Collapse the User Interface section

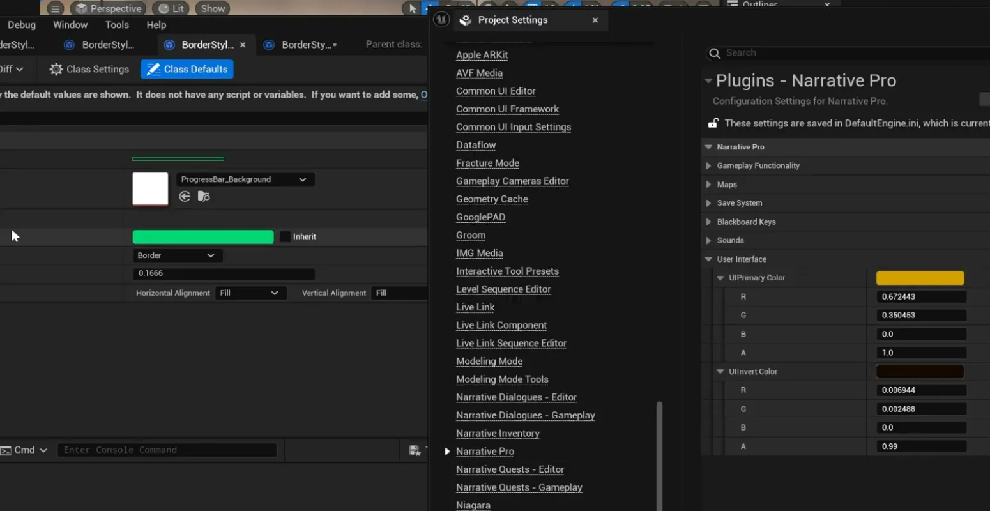click(708, 259)
